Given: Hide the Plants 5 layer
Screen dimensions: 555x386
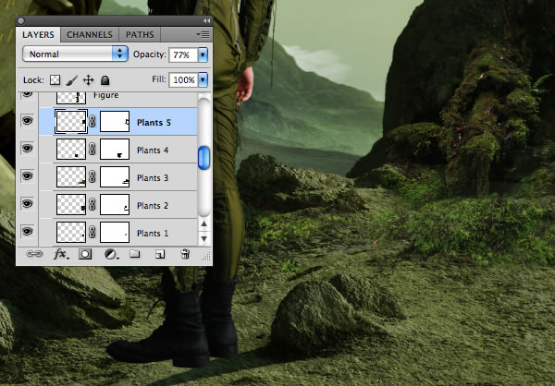Looking at the screenshot, I should [x=27, y=121].
